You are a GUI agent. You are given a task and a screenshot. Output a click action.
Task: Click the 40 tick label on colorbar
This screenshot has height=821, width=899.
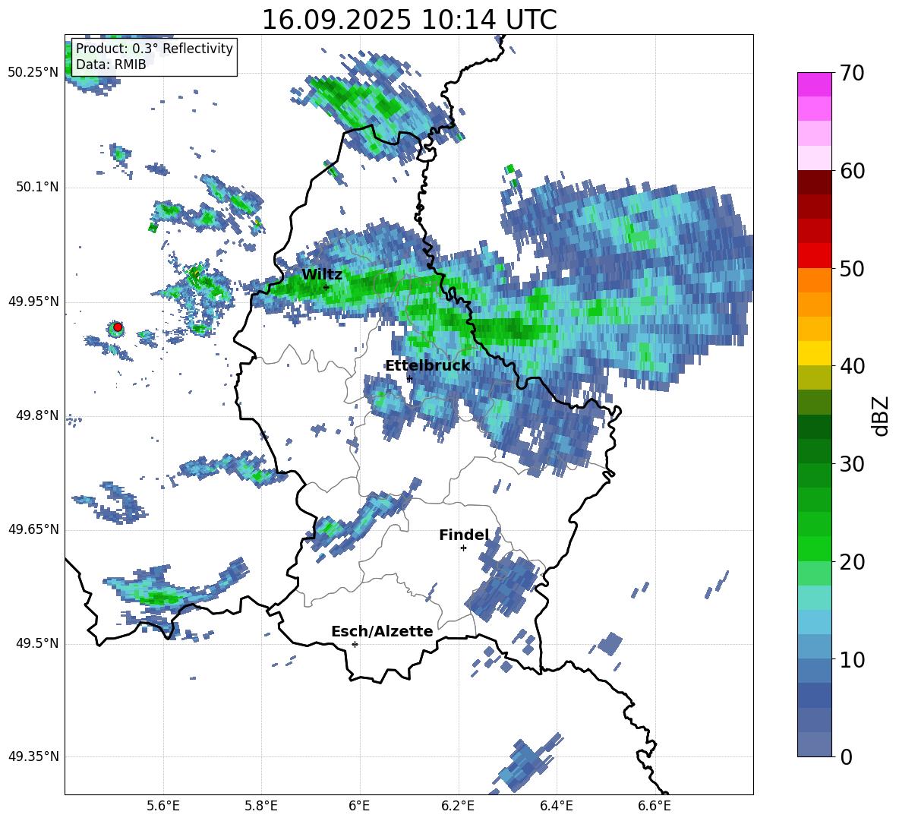click(852, 366)
